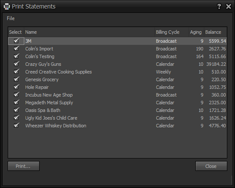The image size is (235, 188).
Task: Click Broadcast cell in Incubus New Age Shop row
Action: 166,95
